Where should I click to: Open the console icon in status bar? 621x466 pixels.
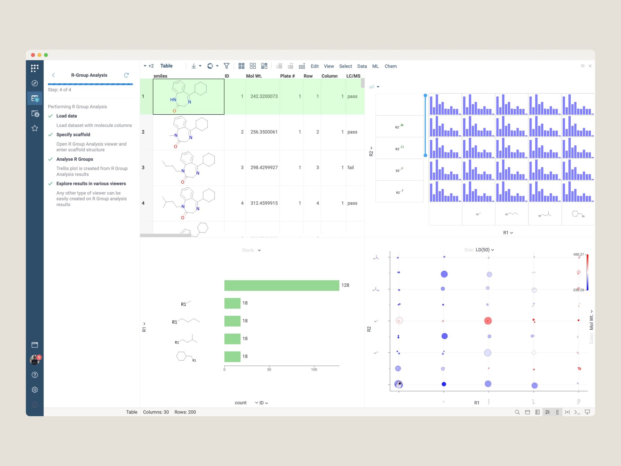pyautogui.click(x=577, y=412)
